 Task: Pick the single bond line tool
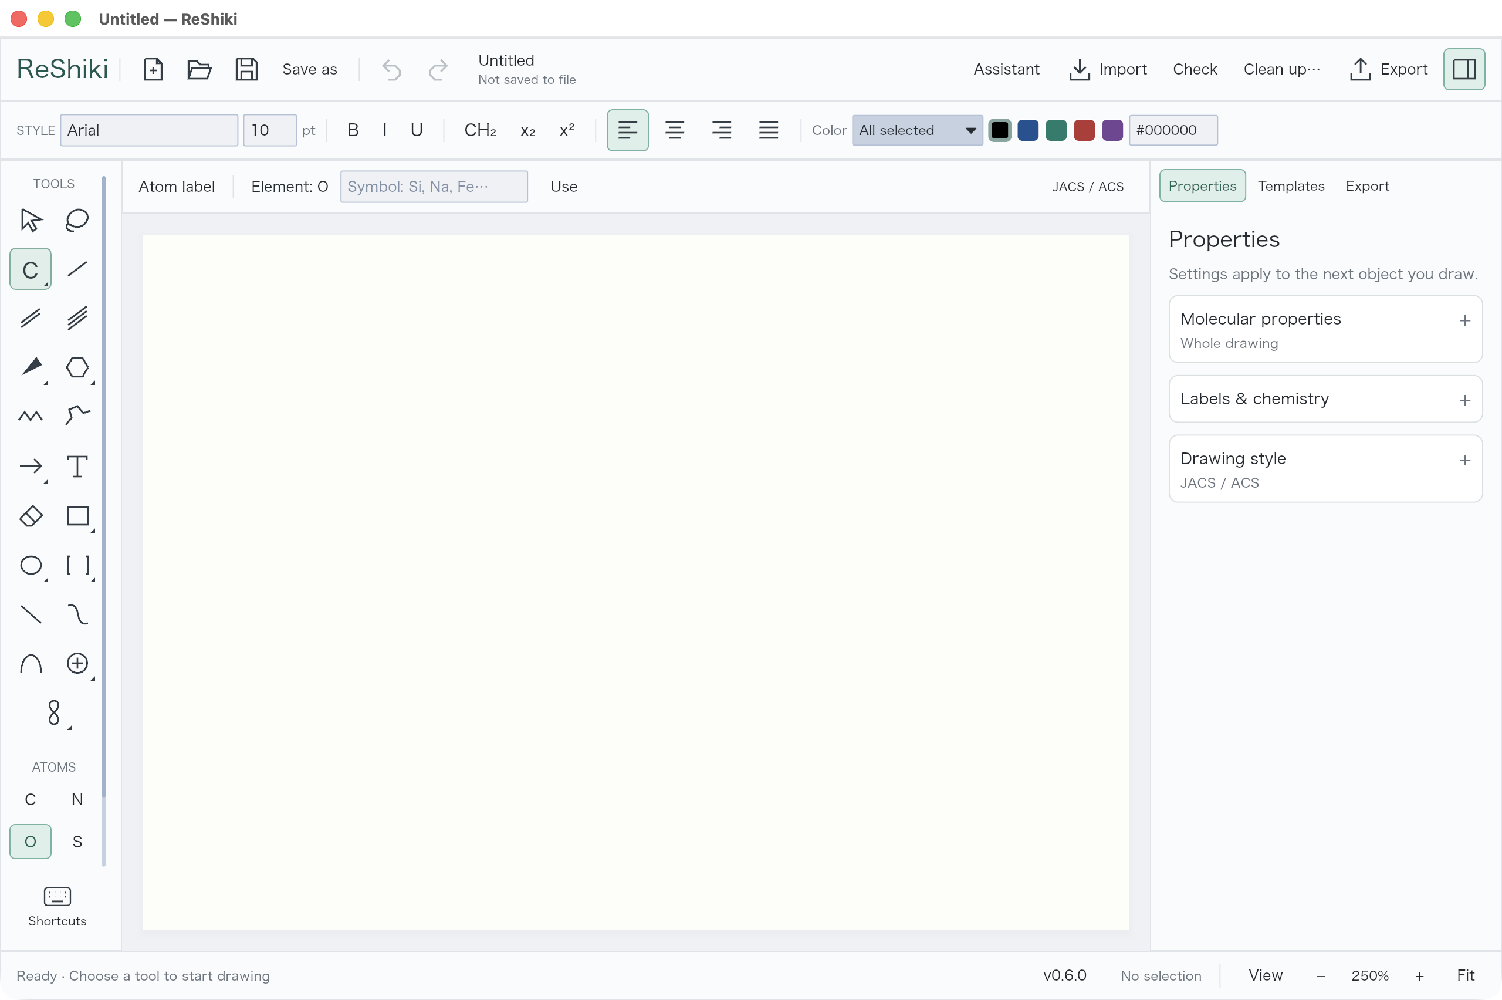(77, 269)
